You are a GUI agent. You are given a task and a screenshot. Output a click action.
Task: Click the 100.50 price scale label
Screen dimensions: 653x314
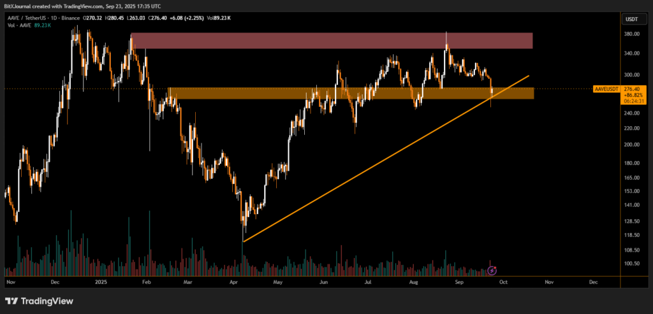(631, 263)
